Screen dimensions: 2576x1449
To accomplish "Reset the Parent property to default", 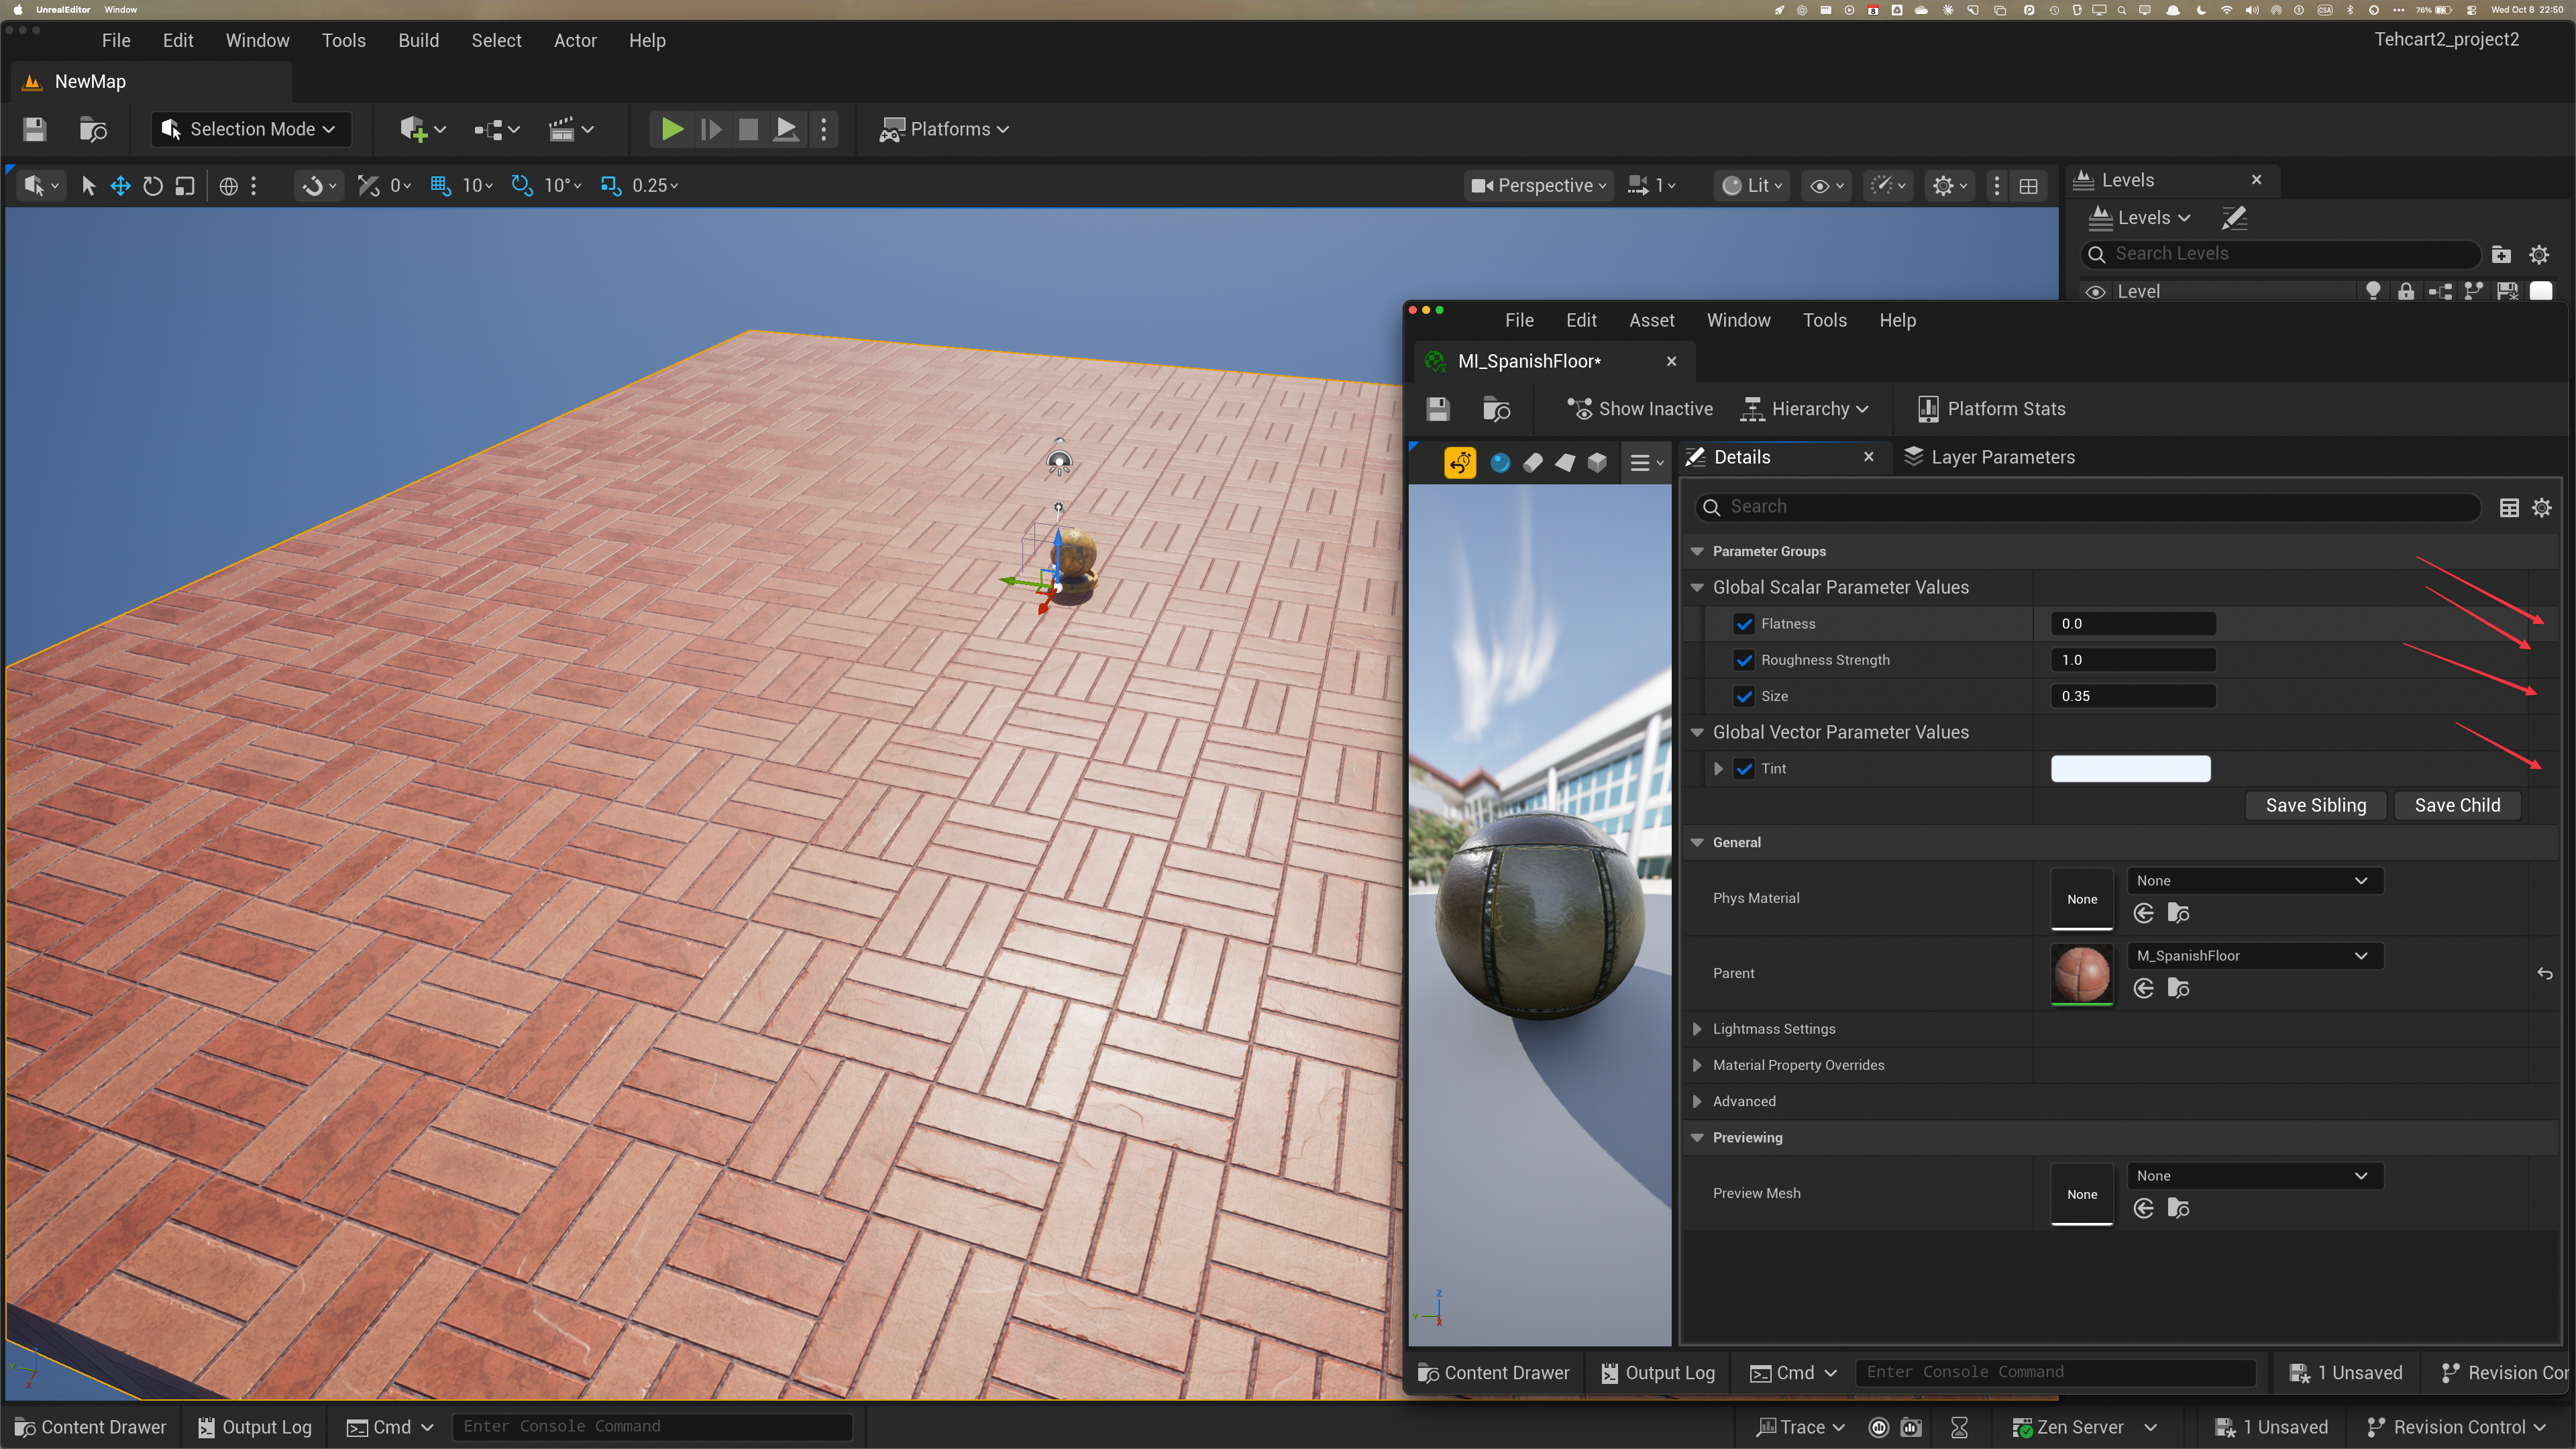I will point(2545,974).
